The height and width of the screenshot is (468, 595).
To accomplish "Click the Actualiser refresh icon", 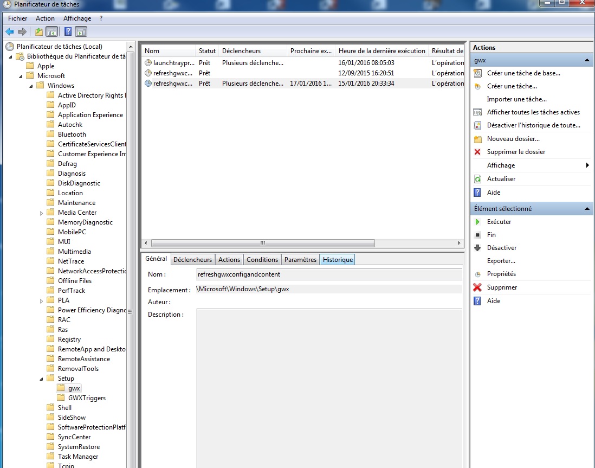I will [477, 179].
